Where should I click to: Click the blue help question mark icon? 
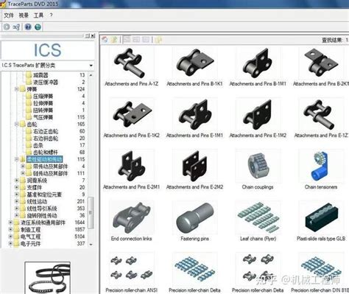point(28,27)
